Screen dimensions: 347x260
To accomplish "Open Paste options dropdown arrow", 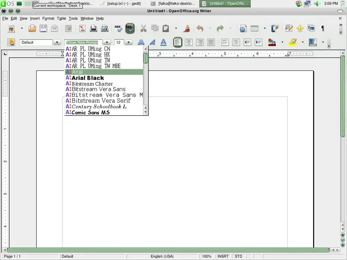I will [176, 29].
